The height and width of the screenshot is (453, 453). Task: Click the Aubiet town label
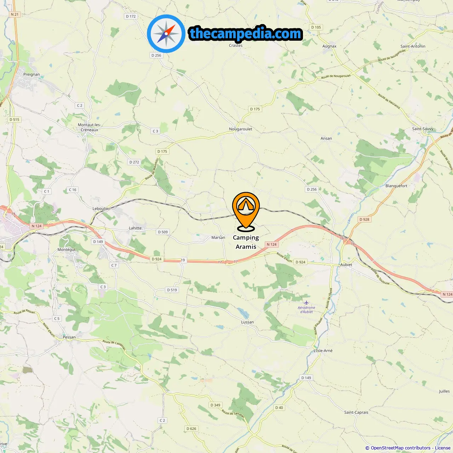346,265
